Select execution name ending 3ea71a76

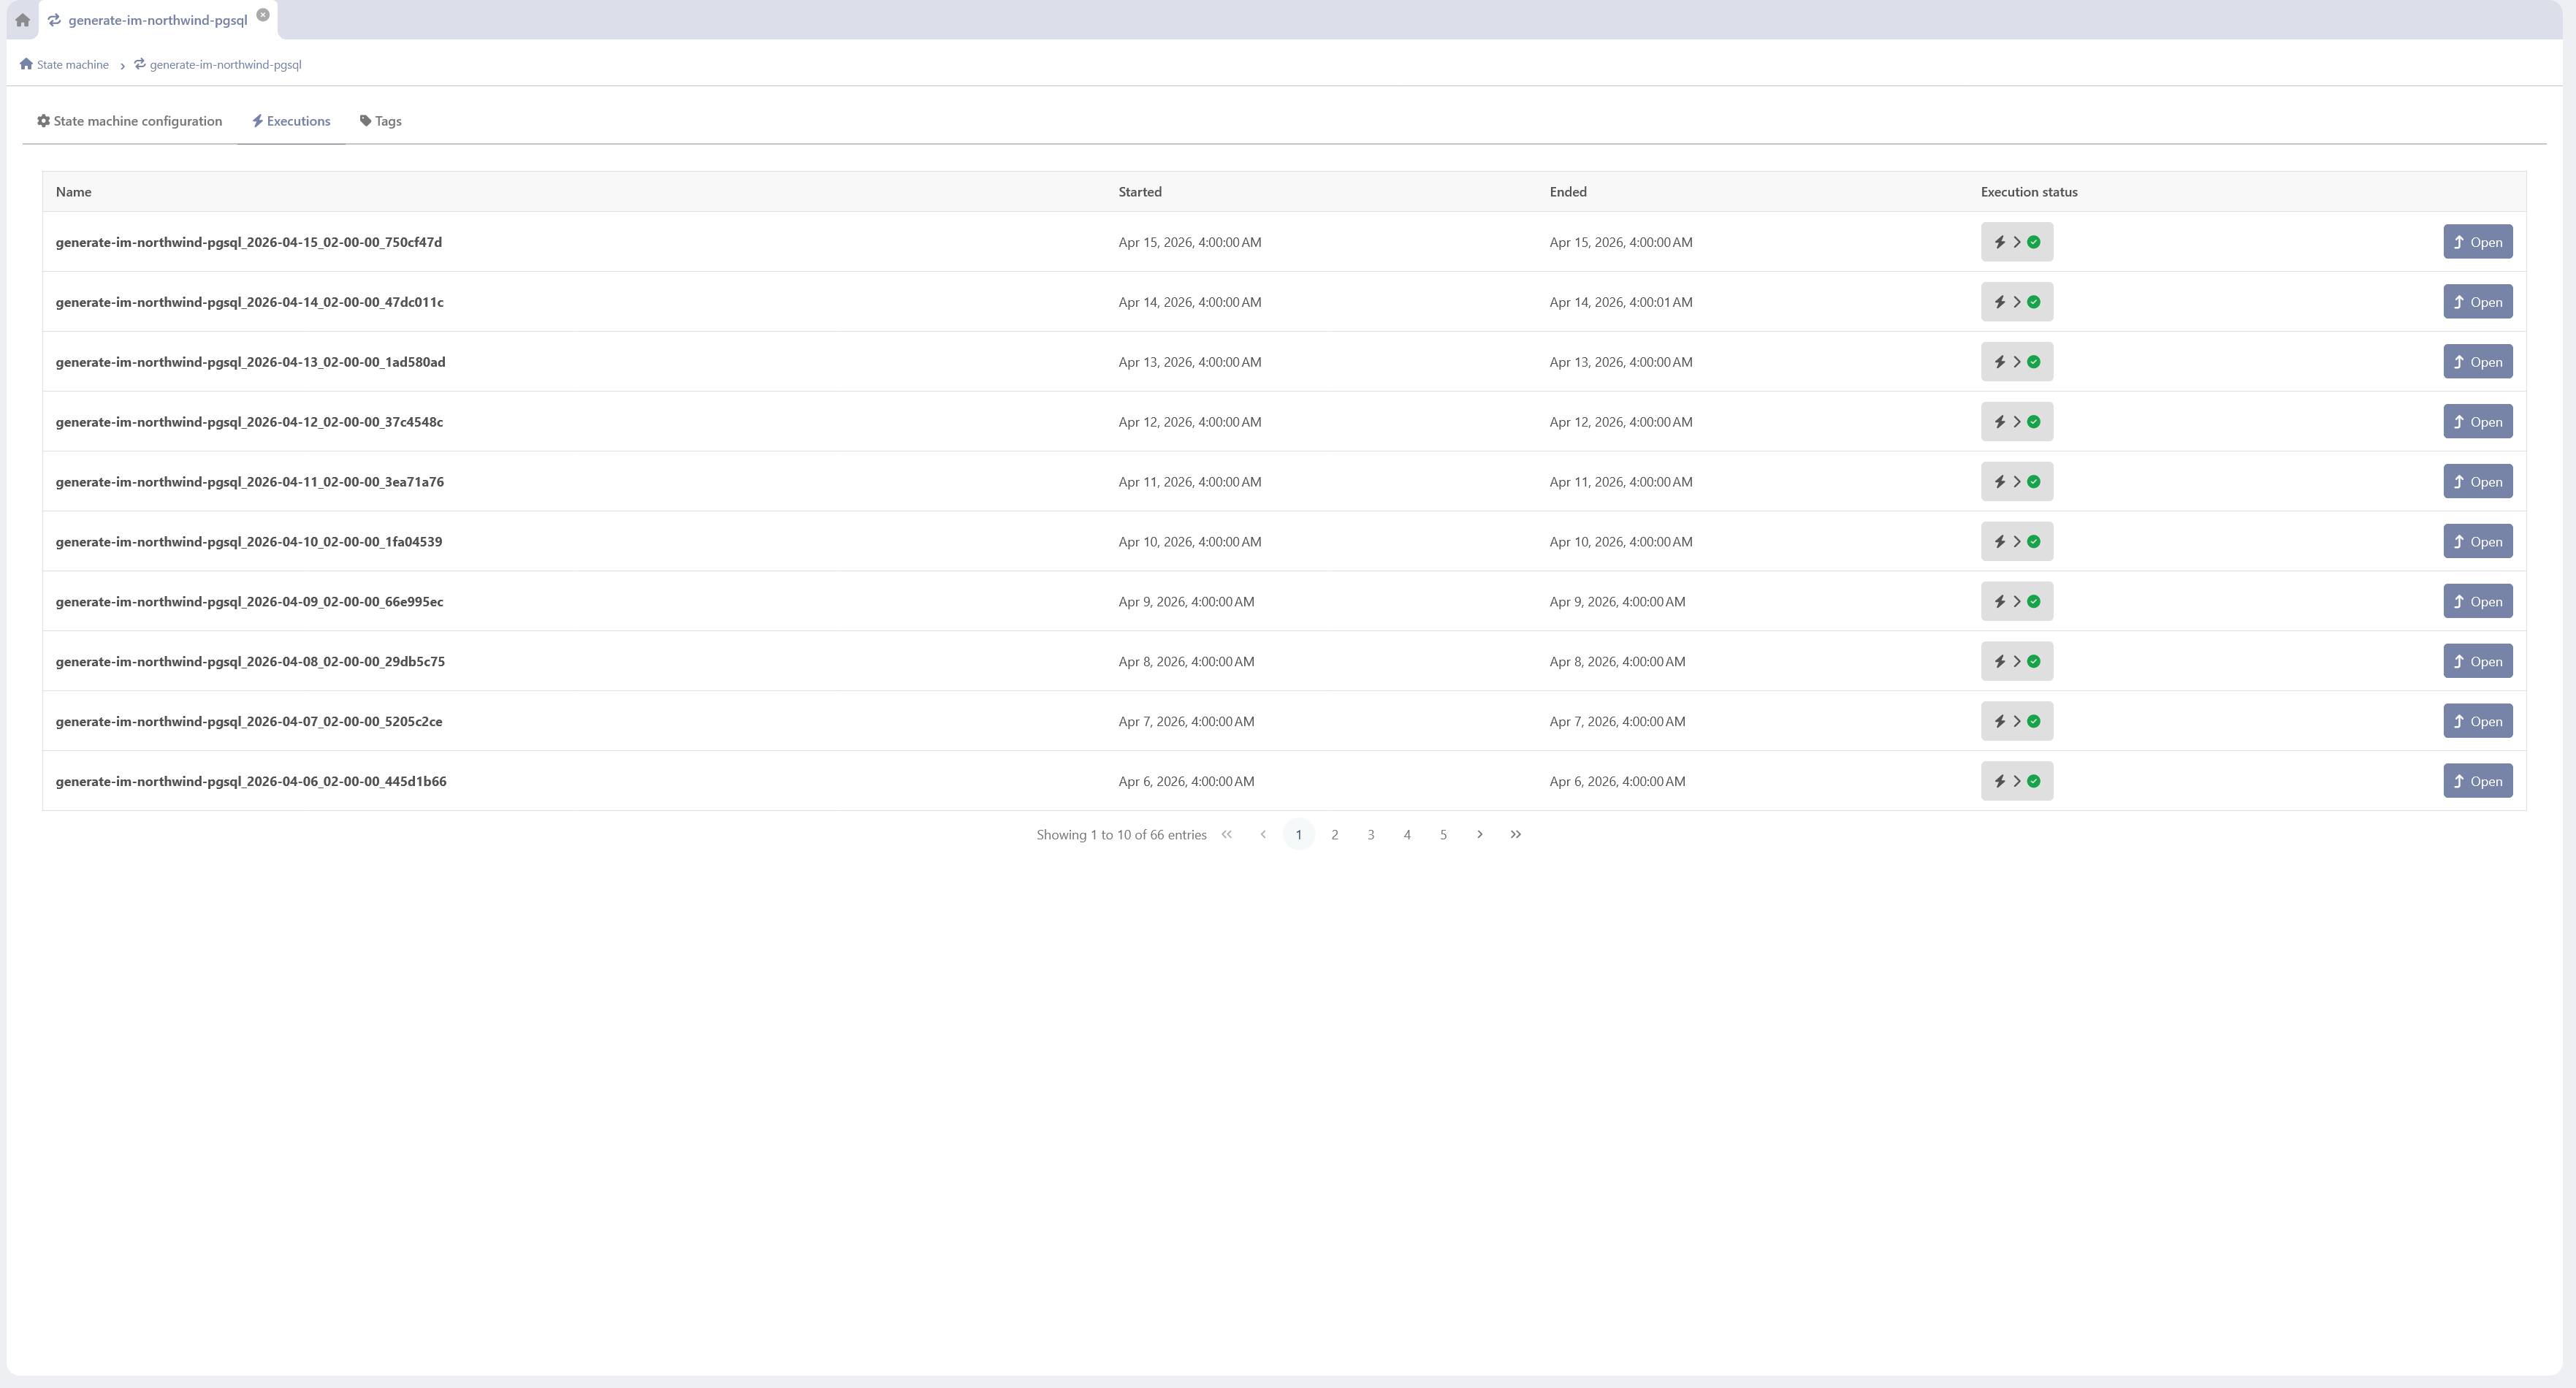(x=250, y=482)
